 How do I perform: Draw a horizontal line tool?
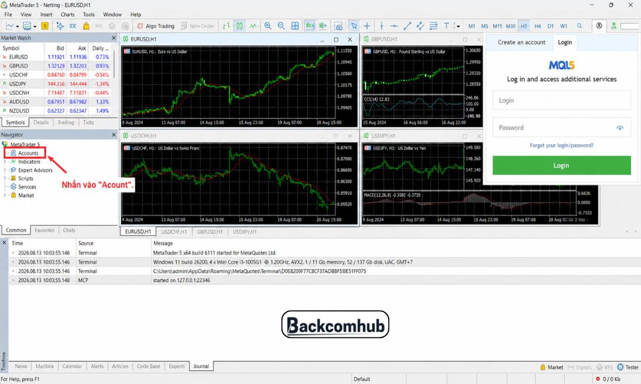tap(395, 26)
